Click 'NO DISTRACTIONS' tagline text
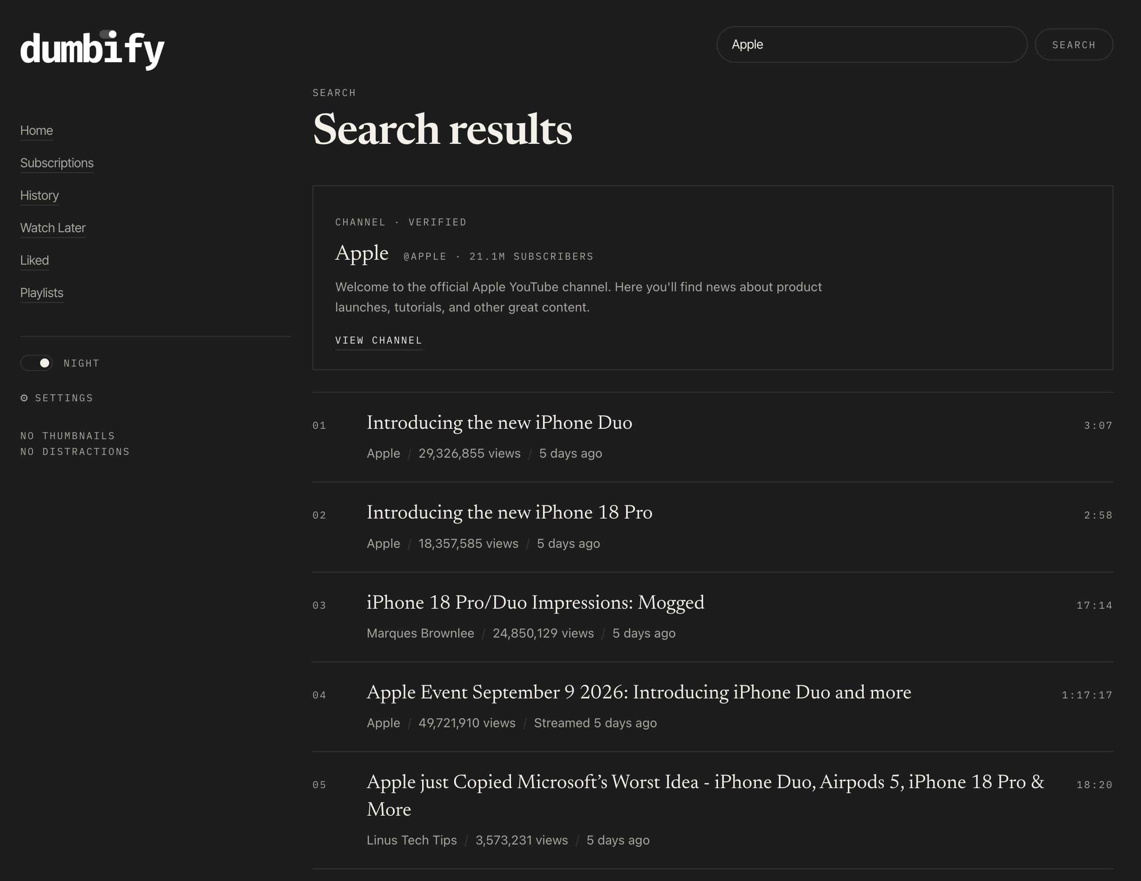The height and width of the screenshot is (881, 1141). (x=75, y=452)
